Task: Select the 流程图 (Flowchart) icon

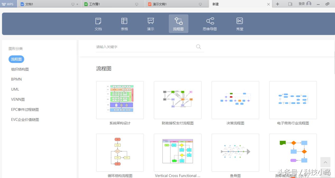Action: [x=178, y=24]
